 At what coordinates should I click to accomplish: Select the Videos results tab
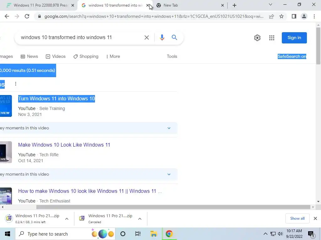coord(56,56)
